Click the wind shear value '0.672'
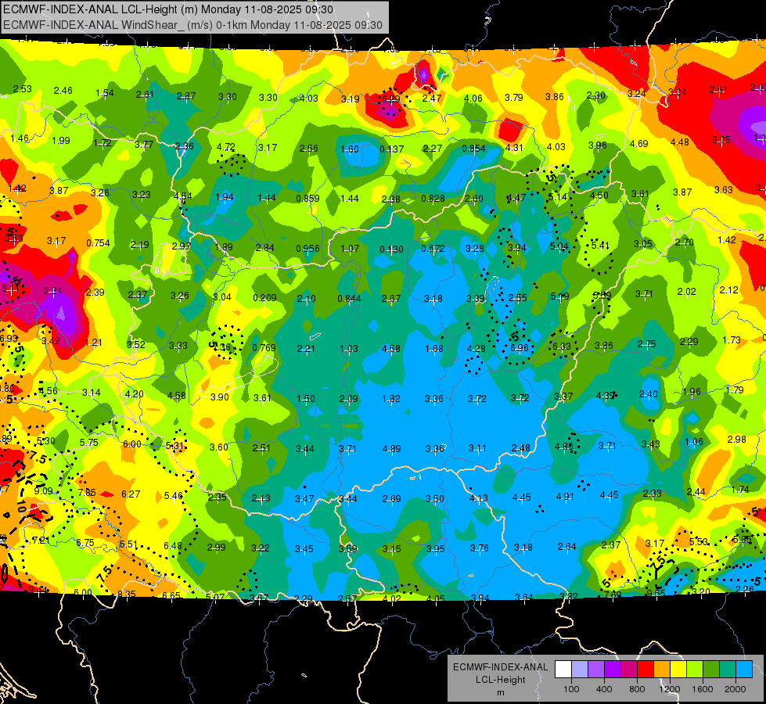Viewport: 766px width, 704px height. [x=433, y=248]
